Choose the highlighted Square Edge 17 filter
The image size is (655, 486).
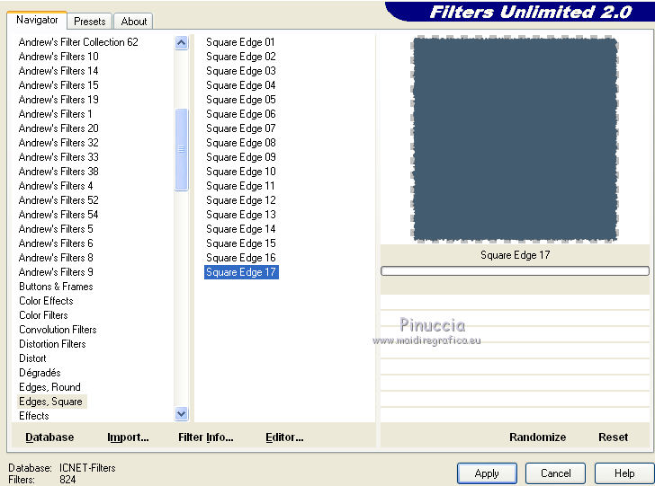[x=241, y=272]
